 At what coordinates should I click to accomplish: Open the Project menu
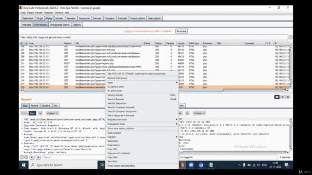tap(30, 13)
